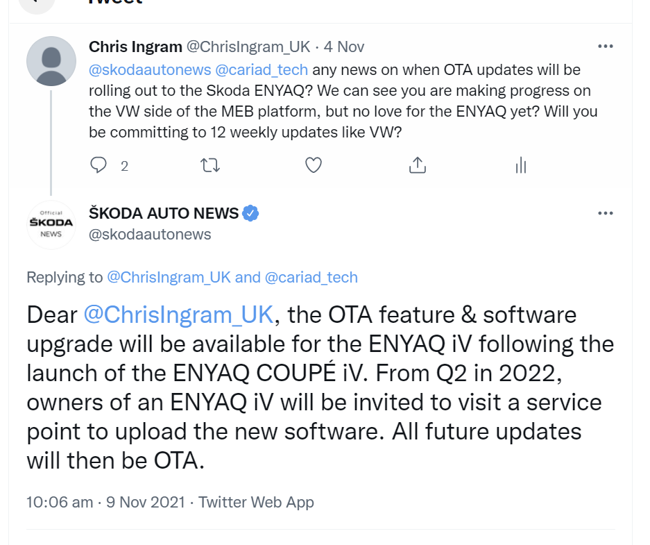
Task: Click @cariad_tech in the Replying to line
Action: tap(311, 278)
